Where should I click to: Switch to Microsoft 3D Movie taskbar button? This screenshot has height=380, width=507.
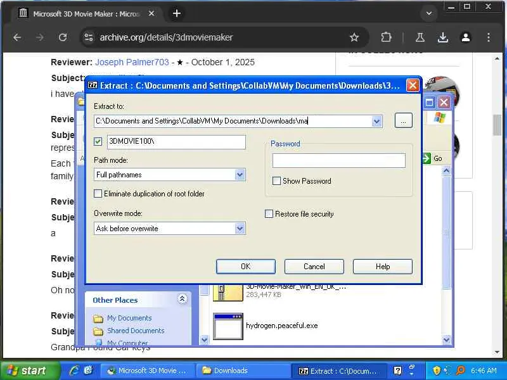tap(148, 370)
